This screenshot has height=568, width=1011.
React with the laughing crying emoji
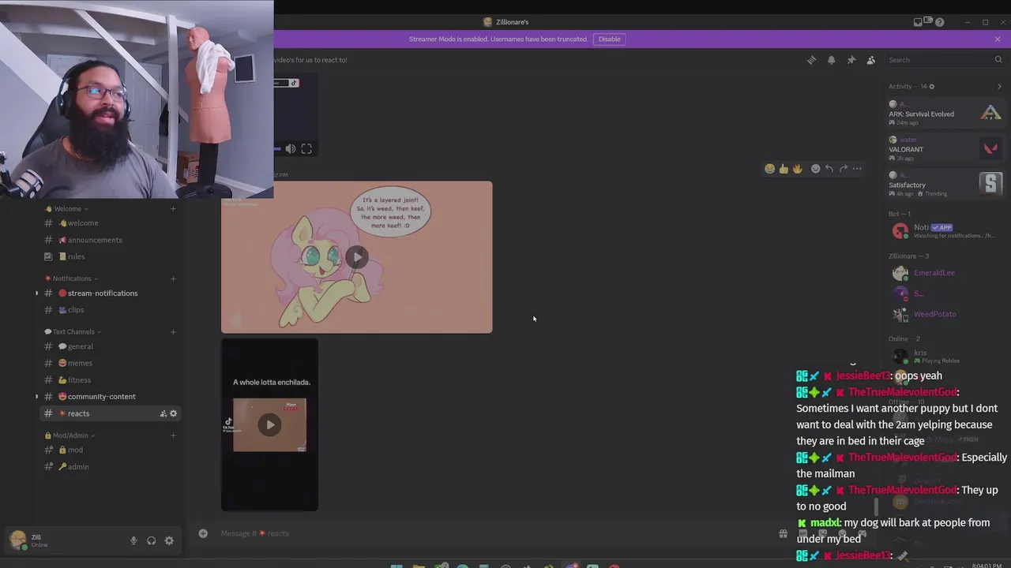point(769,168)
